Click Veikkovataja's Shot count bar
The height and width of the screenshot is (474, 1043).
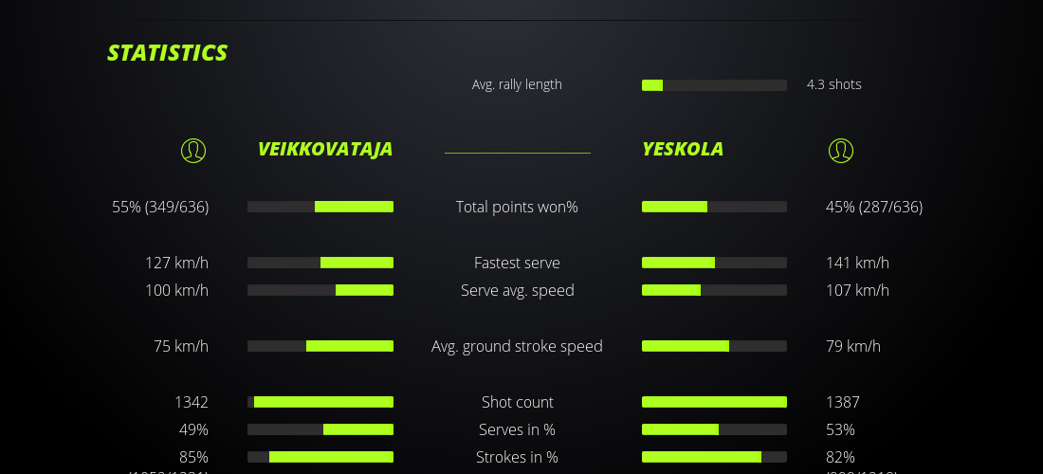point(320,402)
